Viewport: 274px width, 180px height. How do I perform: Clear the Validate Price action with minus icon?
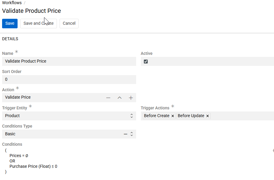[108, 98]
